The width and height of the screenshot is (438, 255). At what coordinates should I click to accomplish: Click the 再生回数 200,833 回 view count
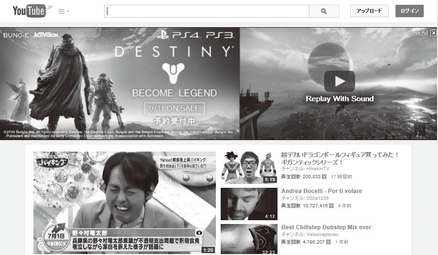pyautogui.click(x=304, y=177)
